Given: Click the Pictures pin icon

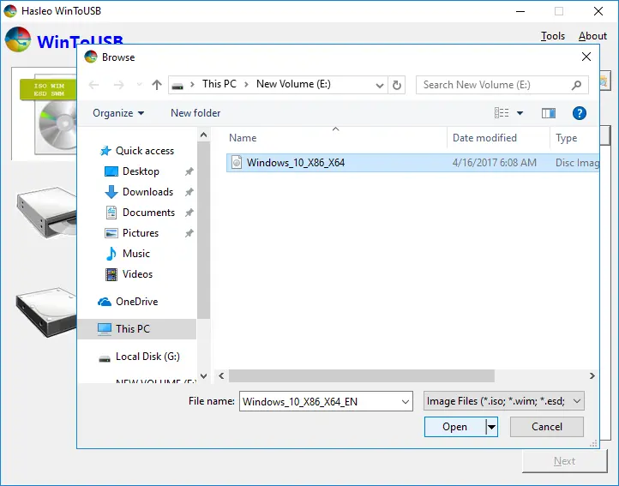Looking at the screenshot, I should [189, 233].
